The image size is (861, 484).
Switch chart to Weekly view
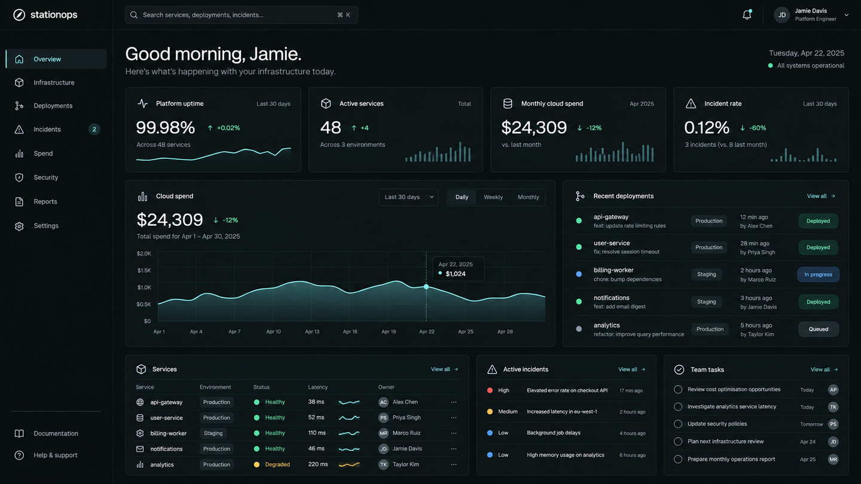click(493, 197)
